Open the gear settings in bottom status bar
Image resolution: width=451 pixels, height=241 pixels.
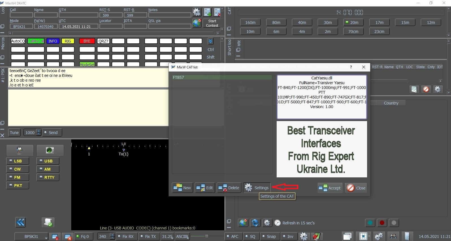tap(304, 236)
